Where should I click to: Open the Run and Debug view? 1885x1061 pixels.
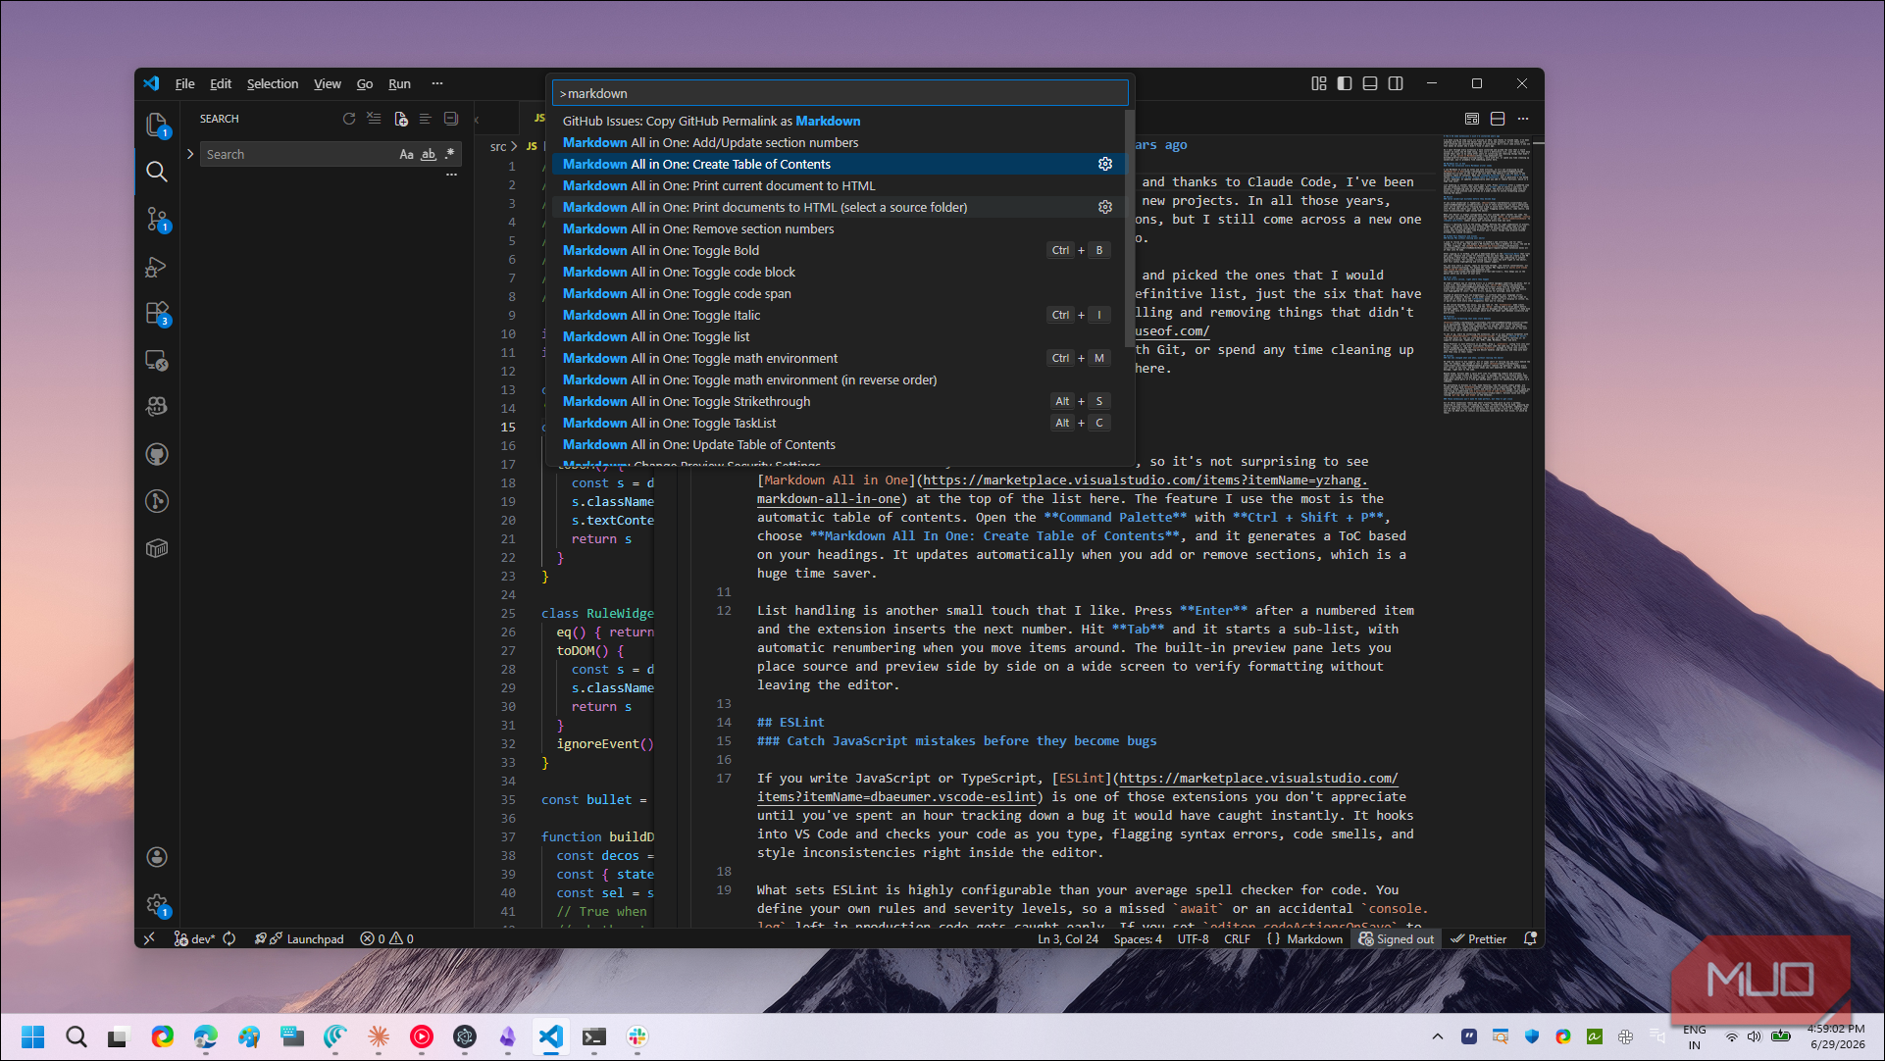pos(157,266)
